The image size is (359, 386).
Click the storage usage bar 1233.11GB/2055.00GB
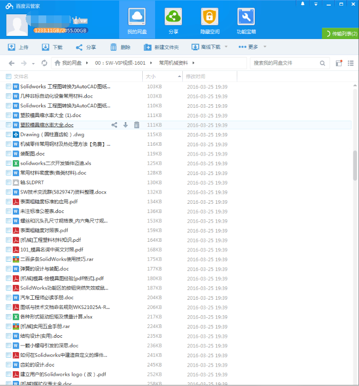click(61, 30)
